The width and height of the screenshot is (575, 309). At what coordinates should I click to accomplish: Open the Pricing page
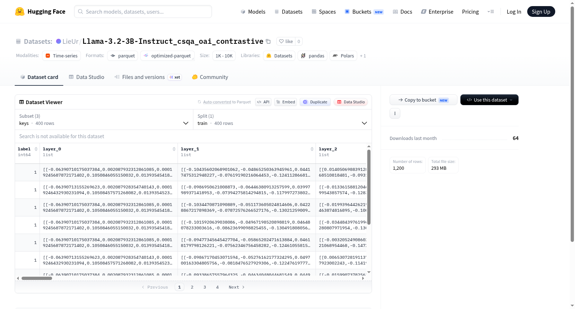470,11
